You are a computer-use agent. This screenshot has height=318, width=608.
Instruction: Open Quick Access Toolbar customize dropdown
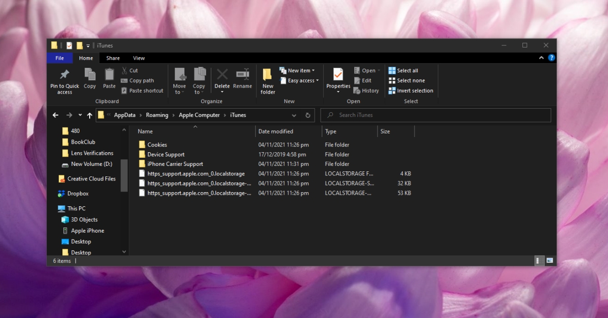tap(88, 46)
